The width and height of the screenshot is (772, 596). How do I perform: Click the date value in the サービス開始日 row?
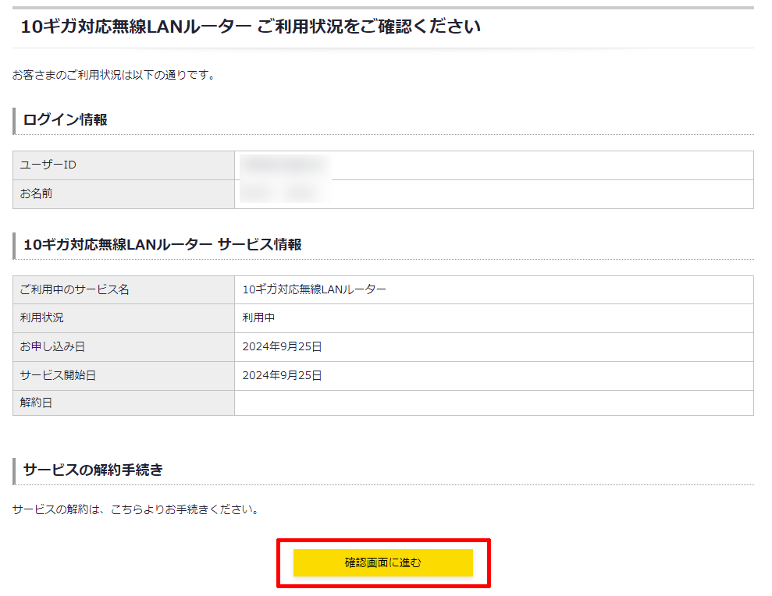282,375
